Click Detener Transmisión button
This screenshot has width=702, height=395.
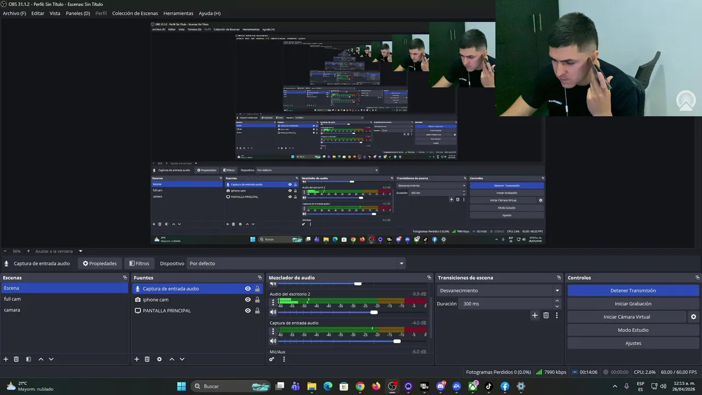pyautogui.click(x=633, y=291)
